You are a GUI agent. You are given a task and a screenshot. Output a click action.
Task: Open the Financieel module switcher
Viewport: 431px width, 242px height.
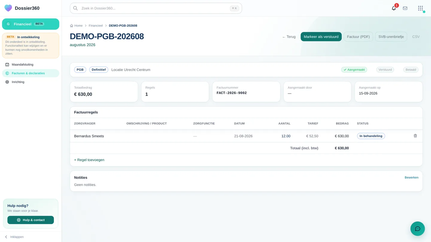[31, 24]
